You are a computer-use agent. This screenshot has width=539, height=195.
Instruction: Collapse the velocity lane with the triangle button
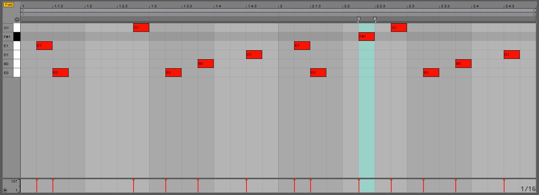click(x=5, y=190)
